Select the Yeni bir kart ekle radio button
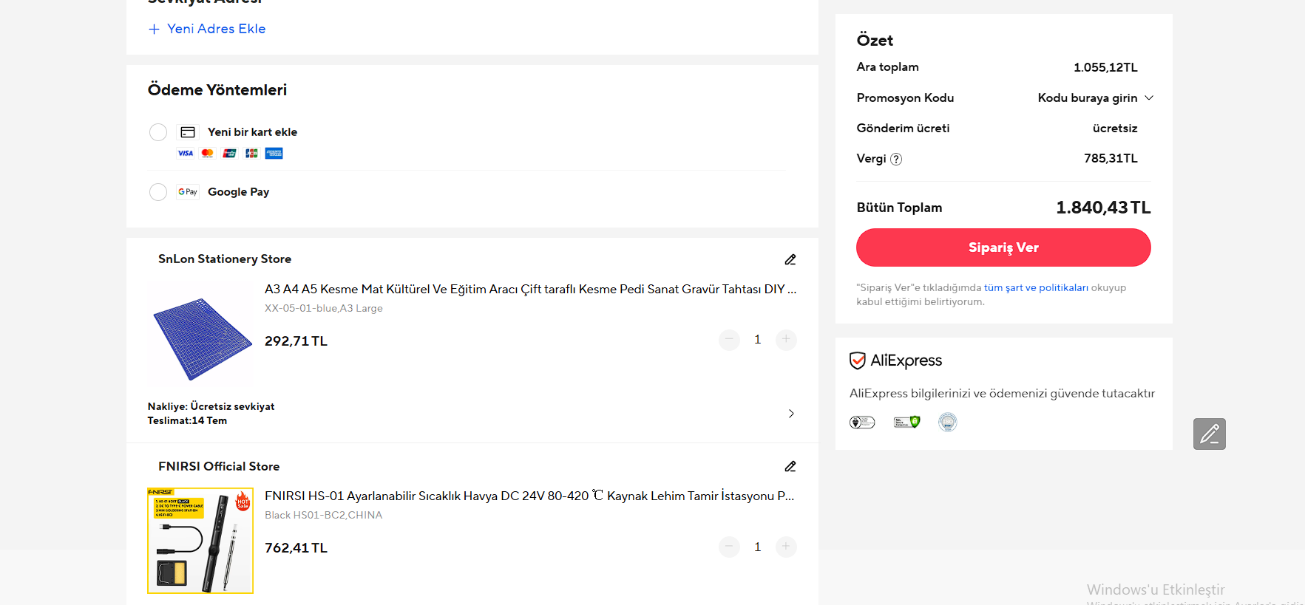 click(158, 132)
